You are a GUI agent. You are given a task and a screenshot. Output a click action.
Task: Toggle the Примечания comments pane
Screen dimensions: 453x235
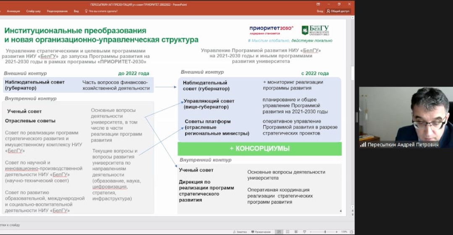point(261,232)
